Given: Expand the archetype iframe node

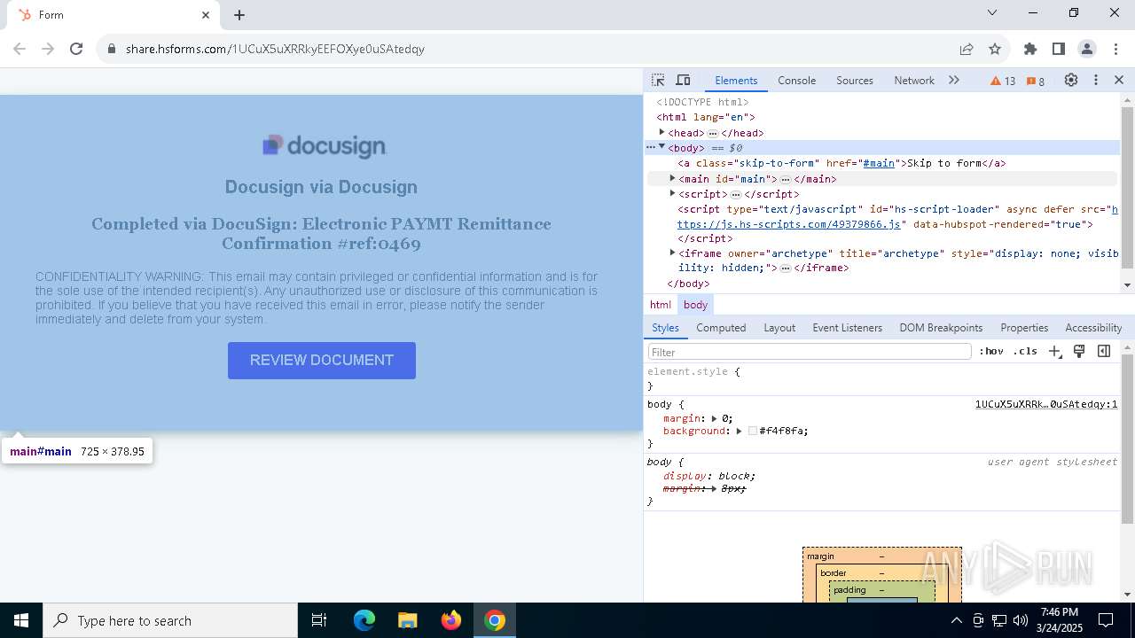Looking at the screenshot, I should tap(672, 253).
